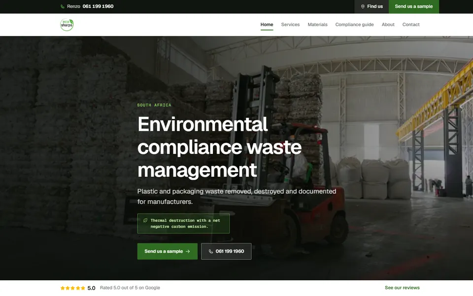
Task: Click the phone icon in hero call button
Action: coord(211,251)
